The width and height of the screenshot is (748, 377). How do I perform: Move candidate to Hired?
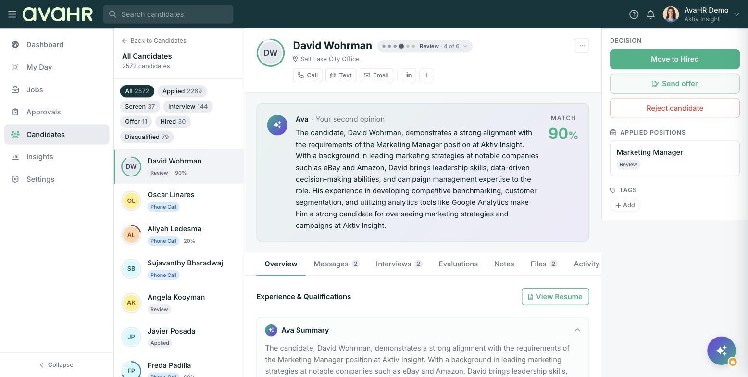pyautogui.click(x=675, y=59)
